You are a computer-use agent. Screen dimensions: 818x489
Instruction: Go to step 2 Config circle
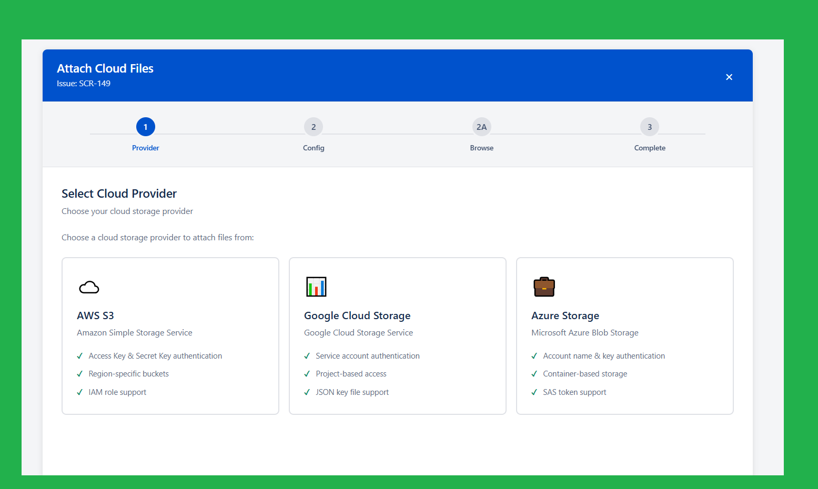314,127
